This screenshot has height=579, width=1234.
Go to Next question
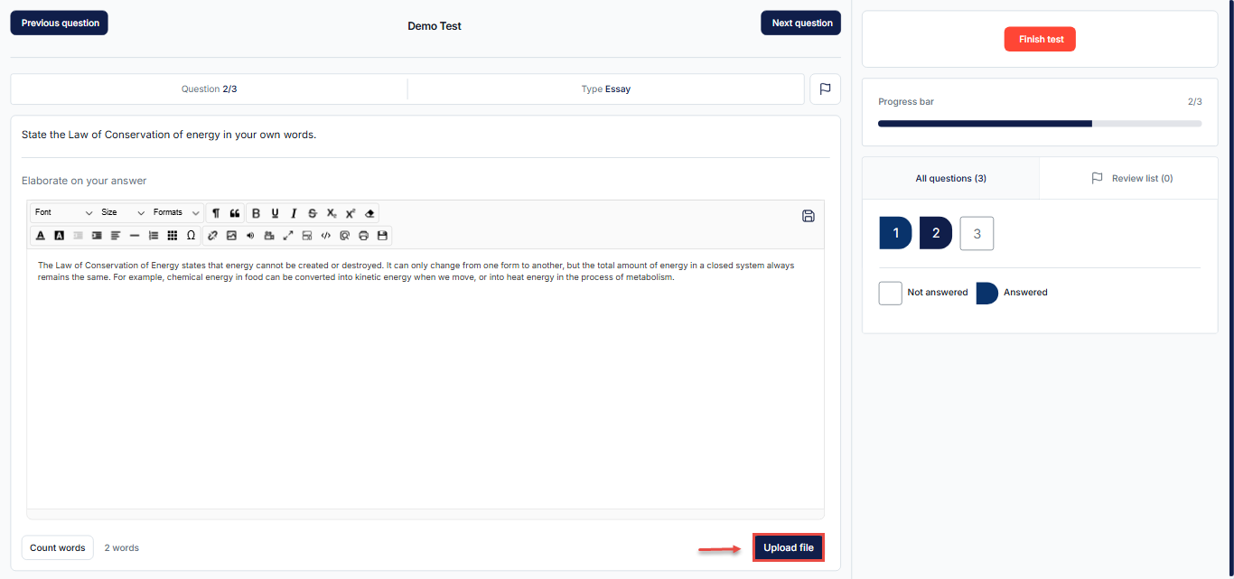(x=801, y=23)
